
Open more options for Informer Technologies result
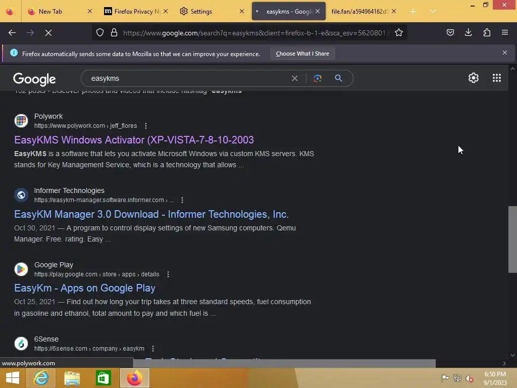tap(182, 200)
